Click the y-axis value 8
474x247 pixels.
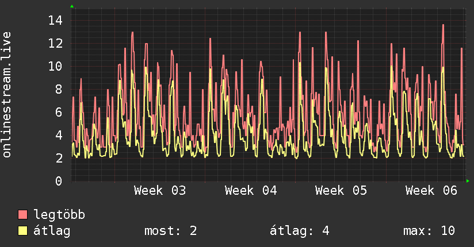pyautogui.click(x=59, y=90)
